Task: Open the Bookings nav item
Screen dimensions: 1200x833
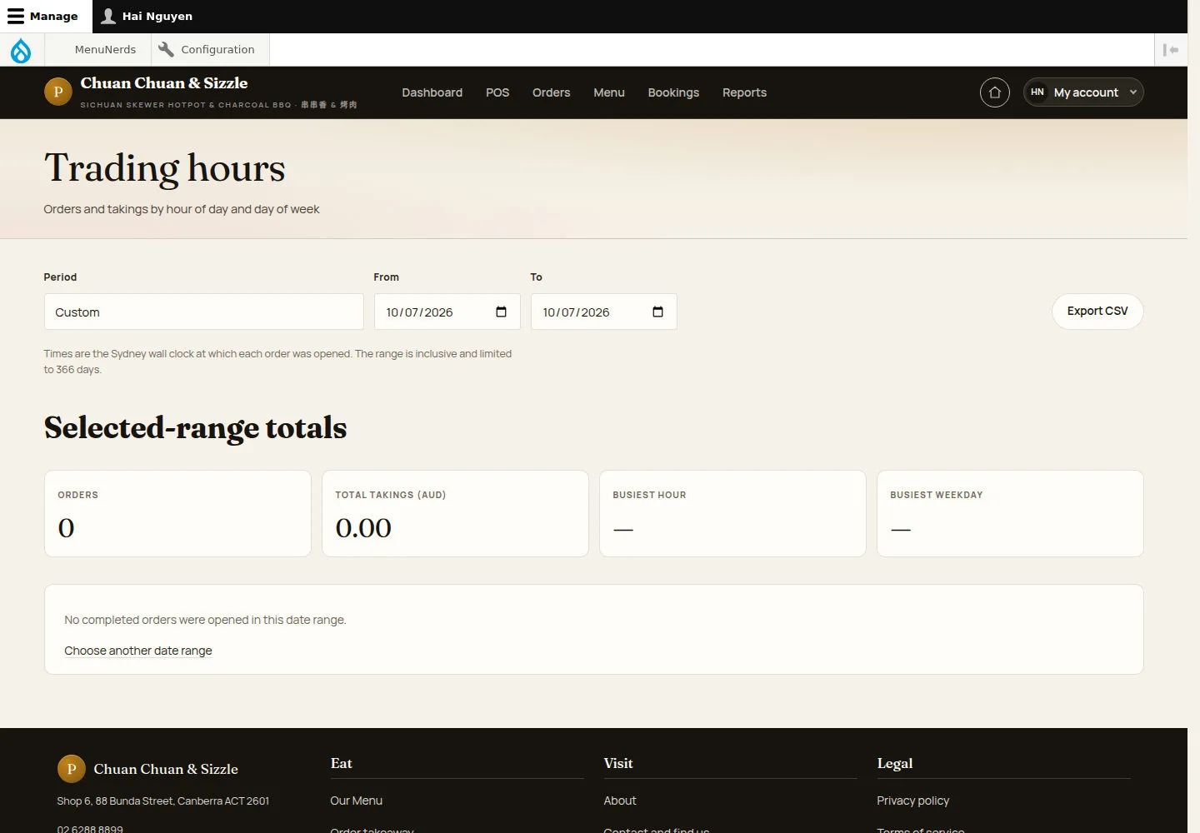Action: click(x=673, y=92)
